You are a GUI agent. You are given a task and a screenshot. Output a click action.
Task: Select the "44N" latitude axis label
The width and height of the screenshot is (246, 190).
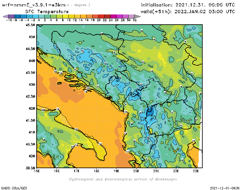point(32,61)
